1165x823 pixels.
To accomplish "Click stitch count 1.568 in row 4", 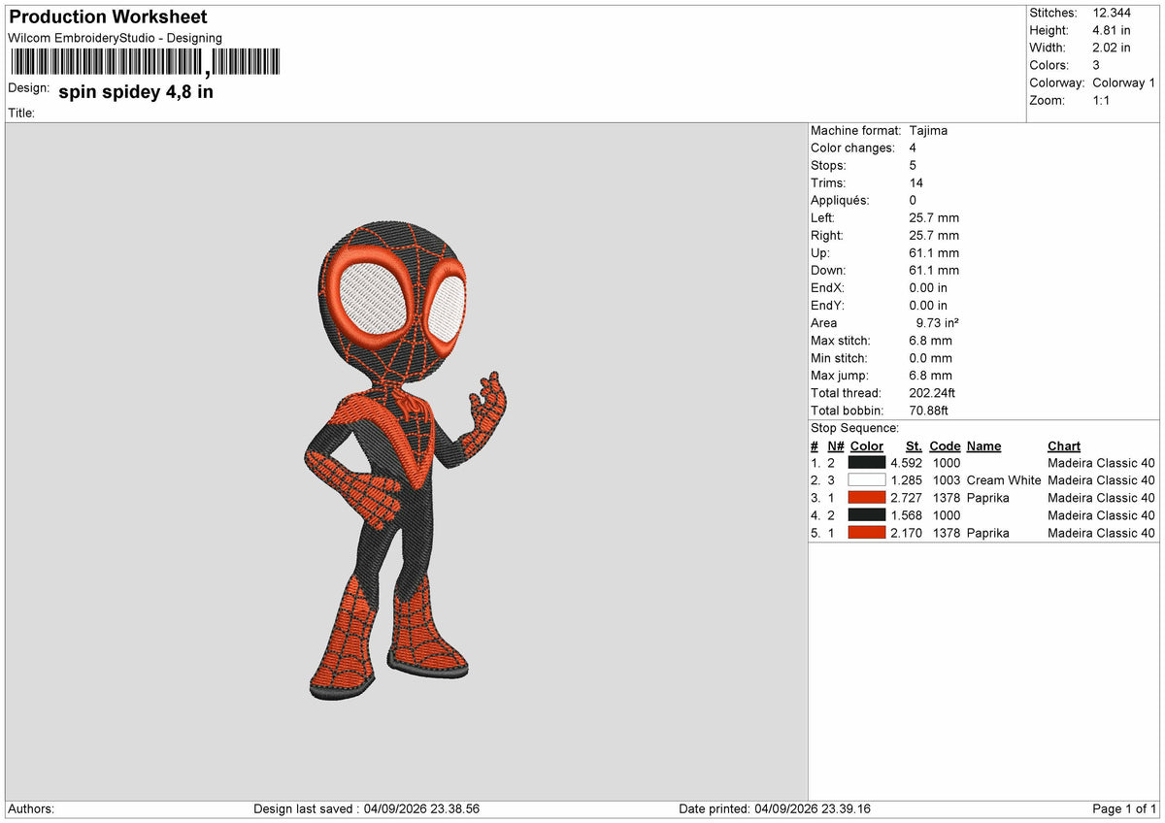I will point(906,516).
